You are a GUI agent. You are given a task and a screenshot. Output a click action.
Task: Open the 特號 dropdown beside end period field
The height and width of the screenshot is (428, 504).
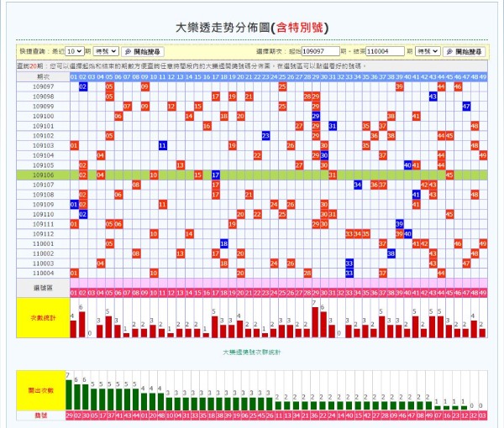[x=427, y=52]
